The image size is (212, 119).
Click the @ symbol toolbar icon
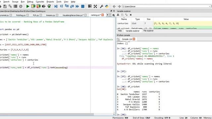[x=21, y=6]
